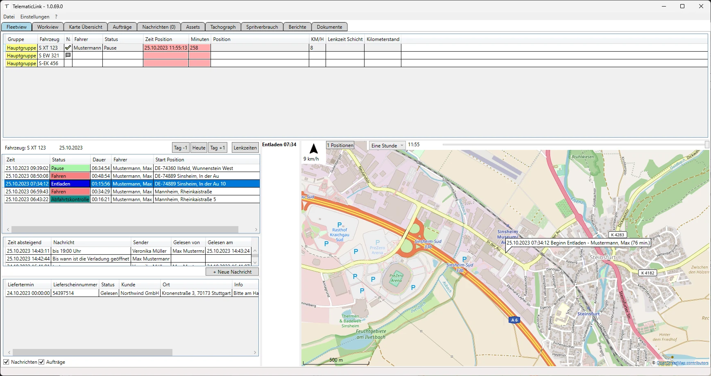Click the 1 Positionen button
This screenshot has height=376, width=711.
[x=340, y=145]
